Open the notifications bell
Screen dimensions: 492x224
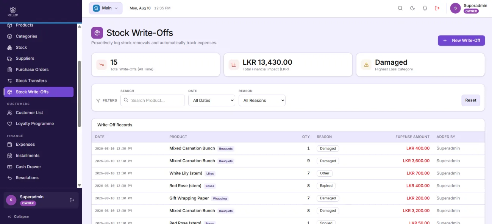(x=425, y=8)
